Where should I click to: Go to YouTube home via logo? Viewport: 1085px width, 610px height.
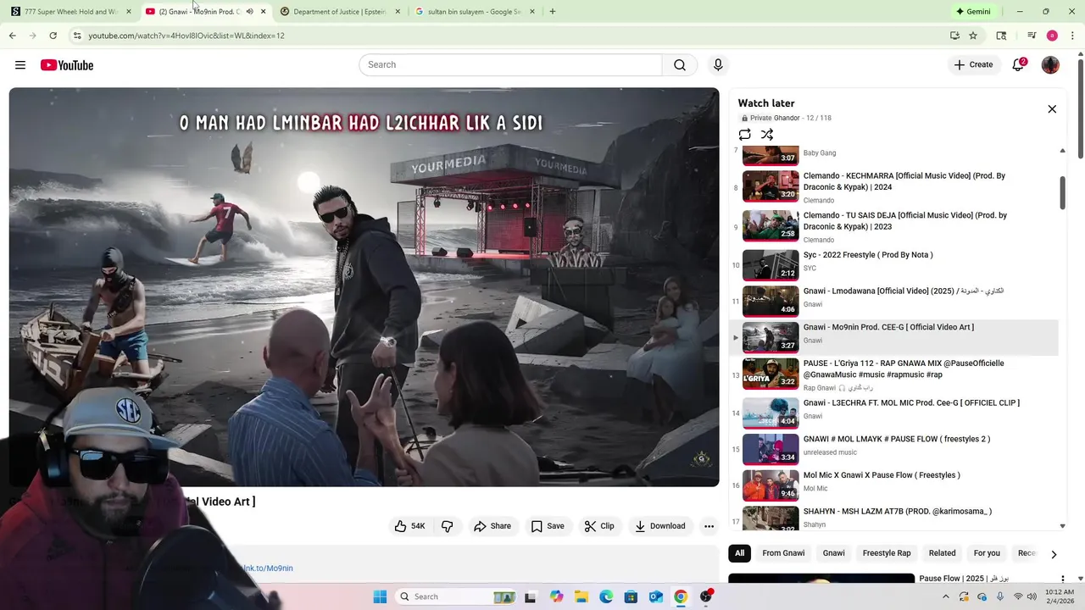pos(67,65)
